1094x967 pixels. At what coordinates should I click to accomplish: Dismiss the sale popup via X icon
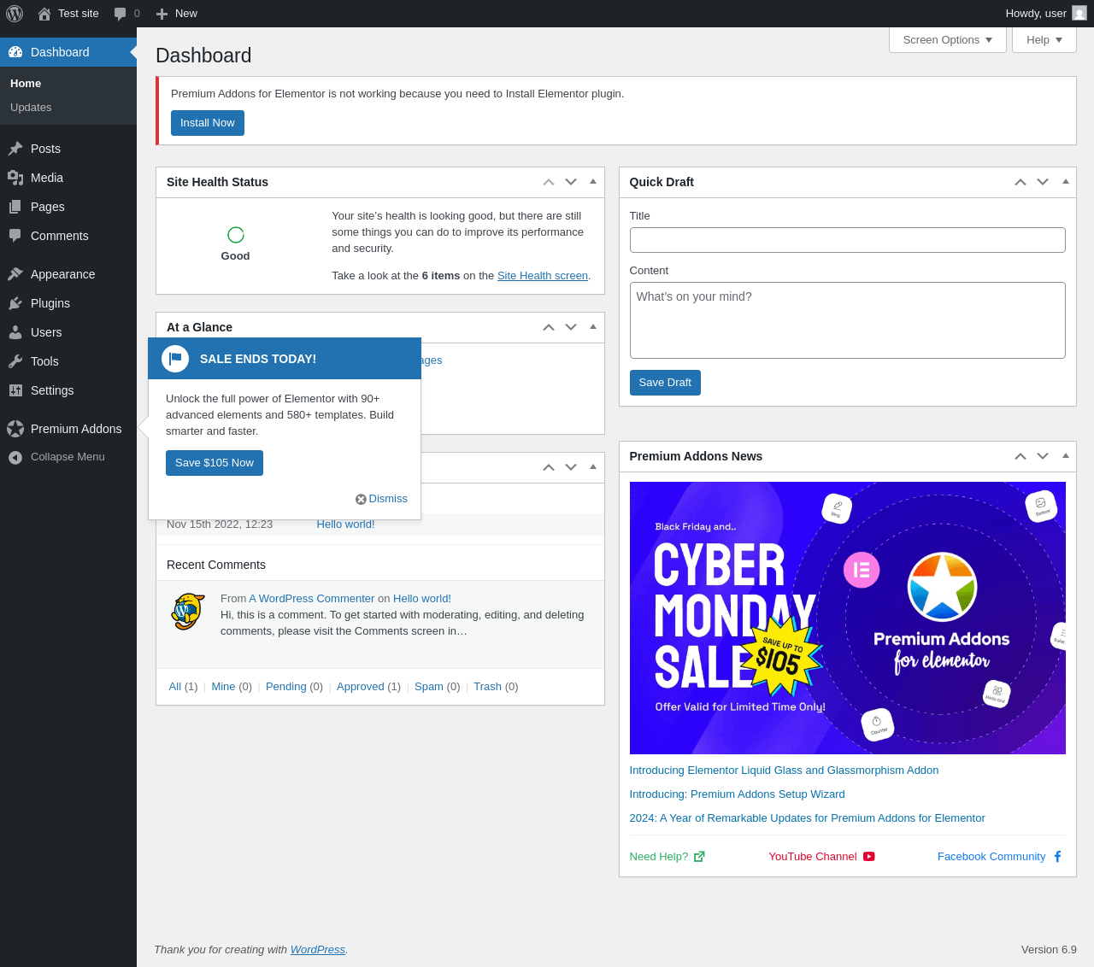361,499
